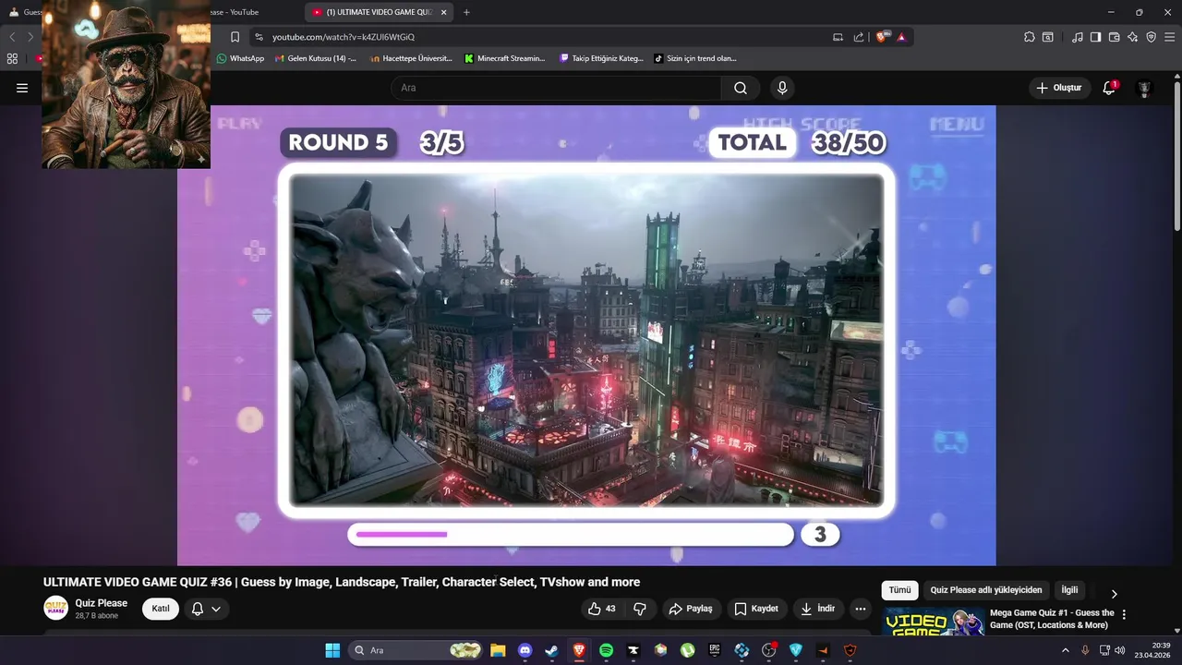Open site settings icon left of the URL
Viewport: 1182px width, 665px height.
tap(259, 37)
